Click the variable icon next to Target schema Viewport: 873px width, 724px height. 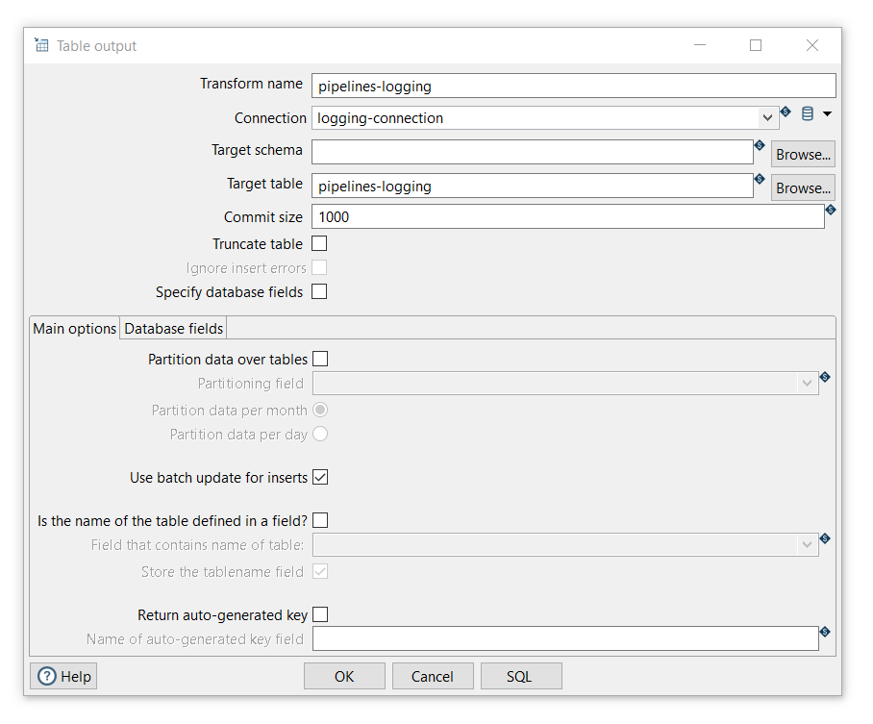coord(760,146)
